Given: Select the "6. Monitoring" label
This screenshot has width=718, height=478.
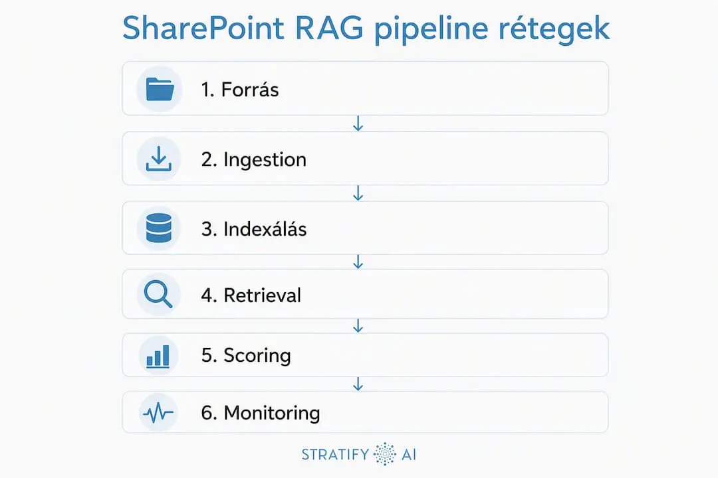Looking at the screenshot, I should point(261,413).
